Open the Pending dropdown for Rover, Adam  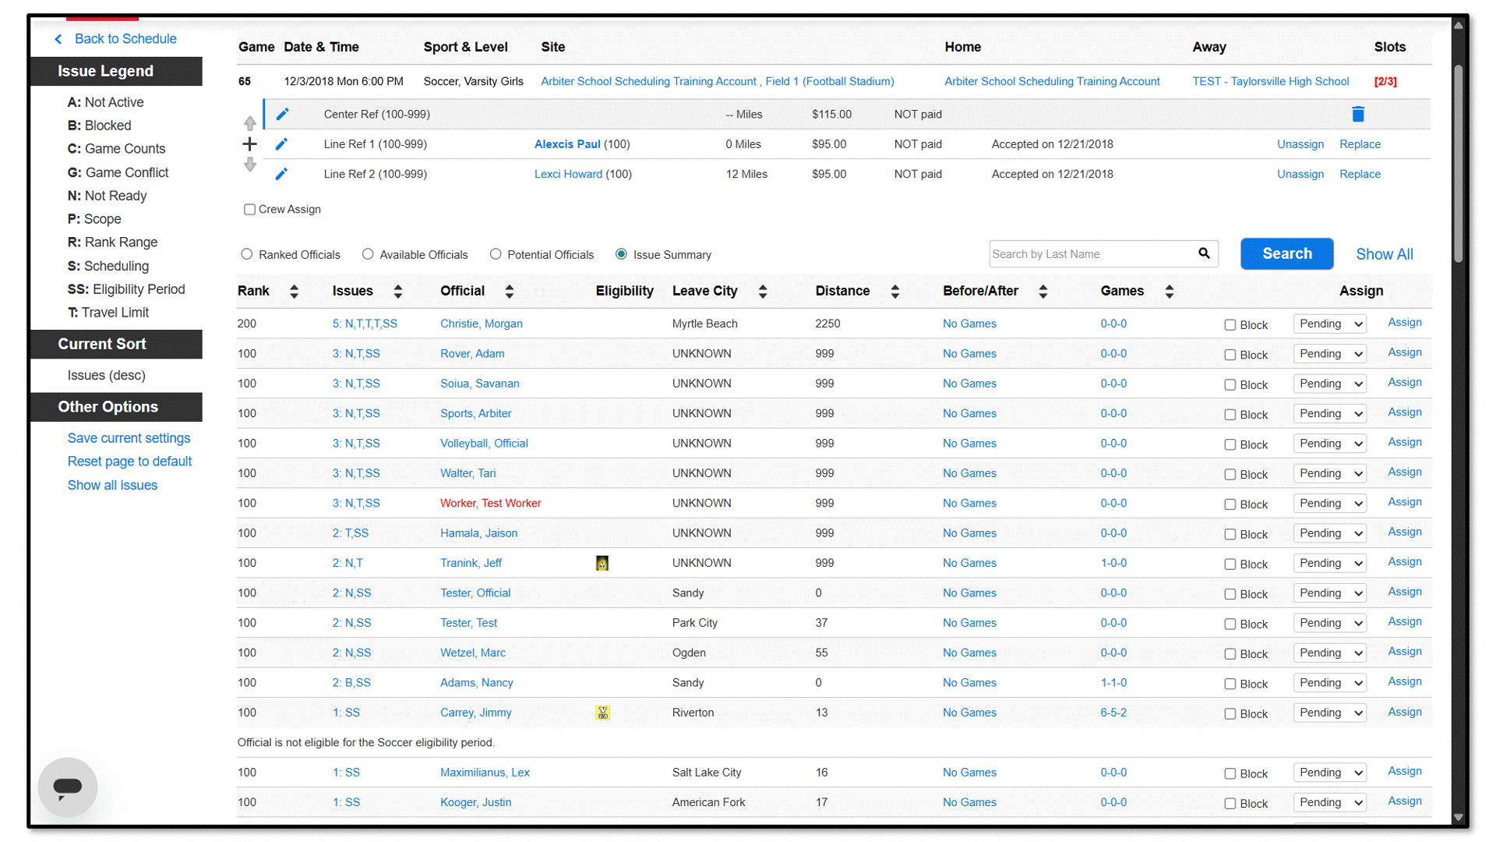1329,354
